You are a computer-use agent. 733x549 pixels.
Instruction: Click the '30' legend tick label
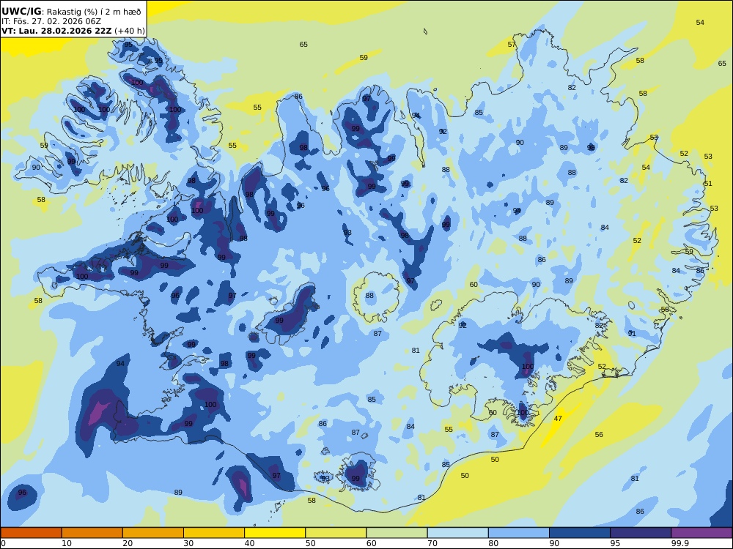coord(188,543)
